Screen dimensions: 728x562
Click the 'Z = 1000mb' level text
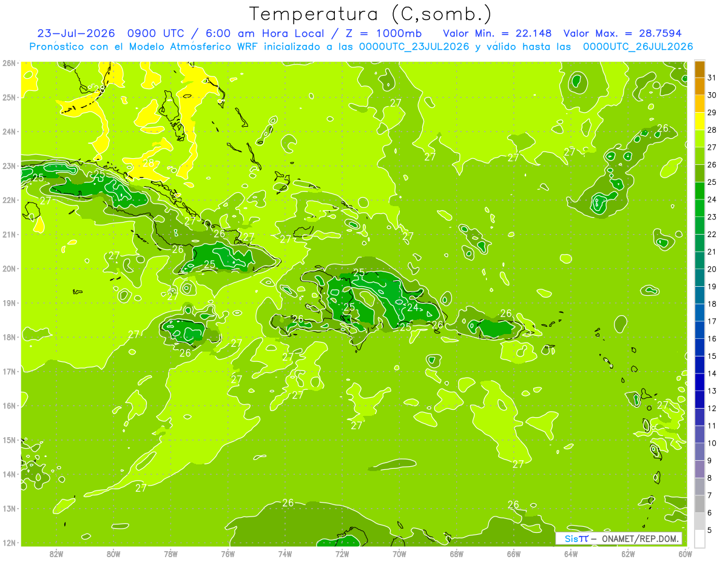click(383, 33)
